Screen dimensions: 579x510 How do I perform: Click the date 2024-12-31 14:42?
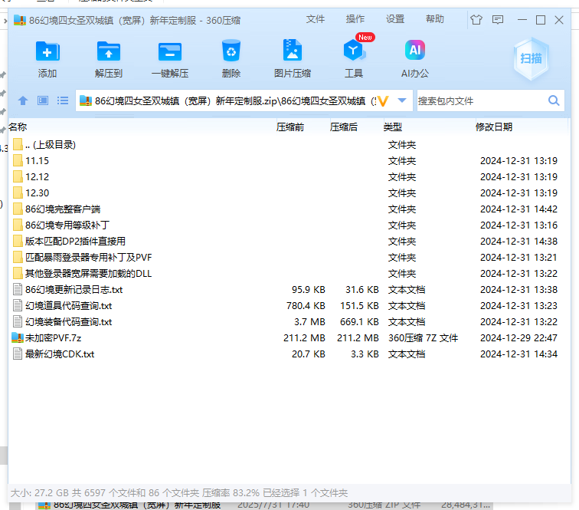pos(518,209)
